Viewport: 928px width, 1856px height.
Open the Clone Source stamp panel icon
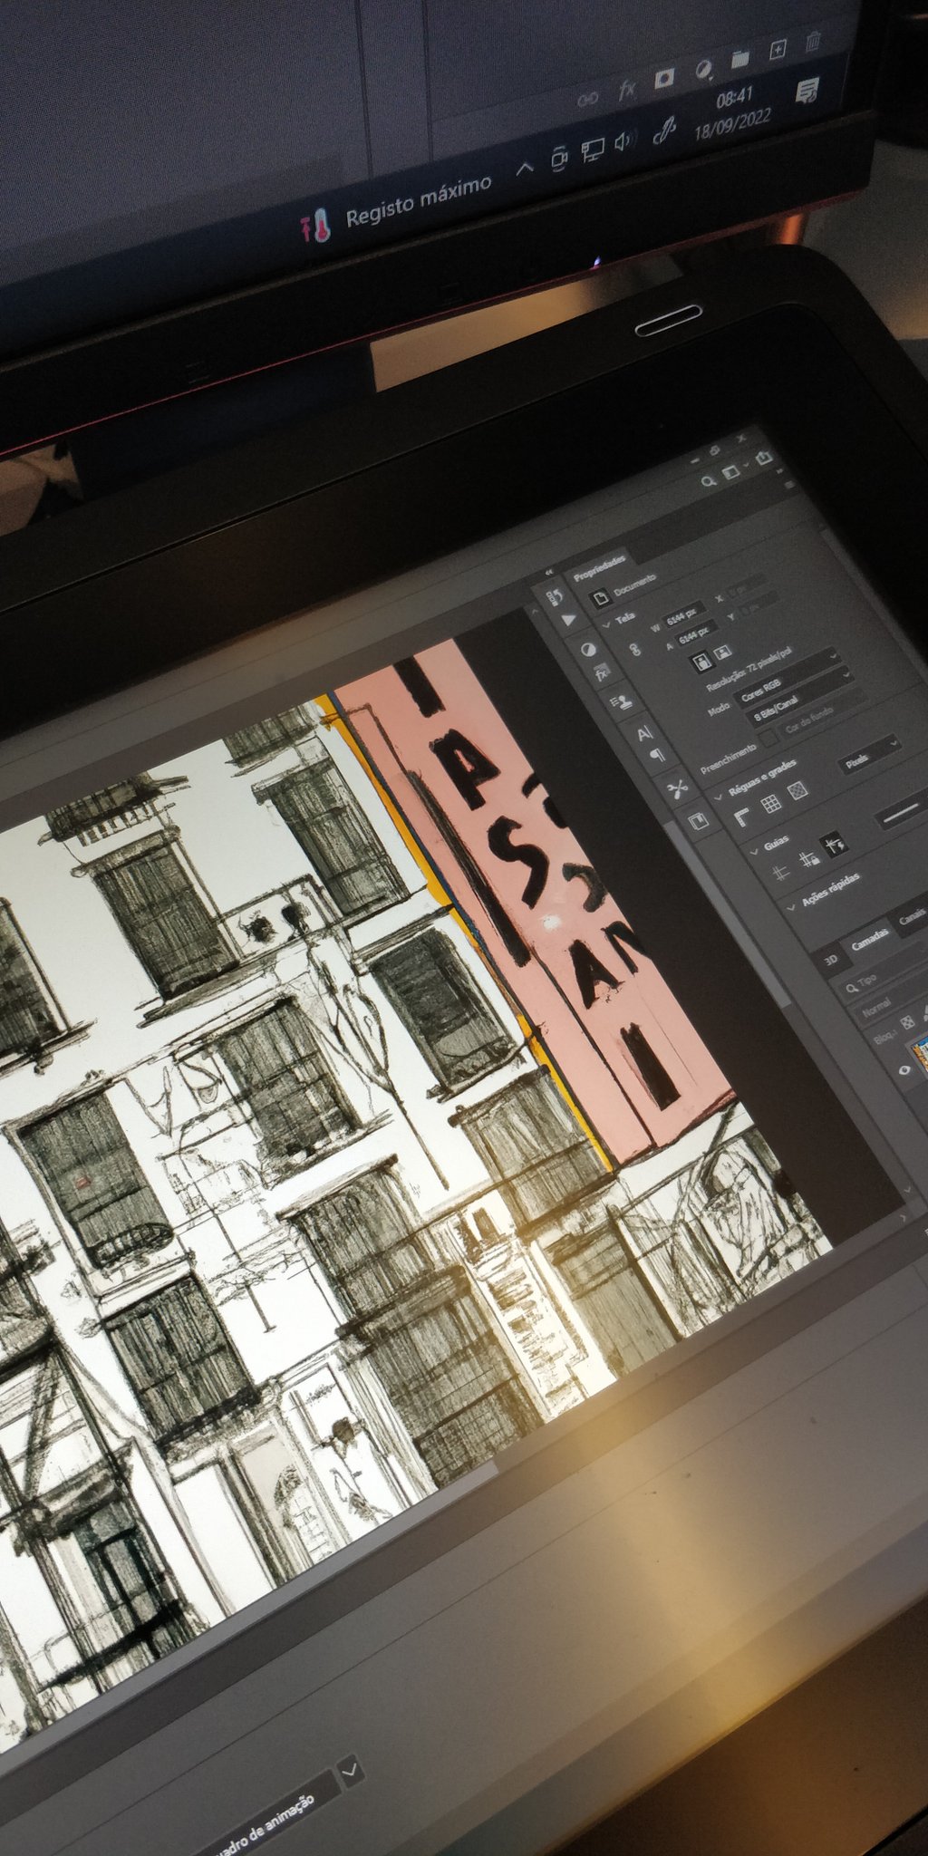[x=621, y=702]
